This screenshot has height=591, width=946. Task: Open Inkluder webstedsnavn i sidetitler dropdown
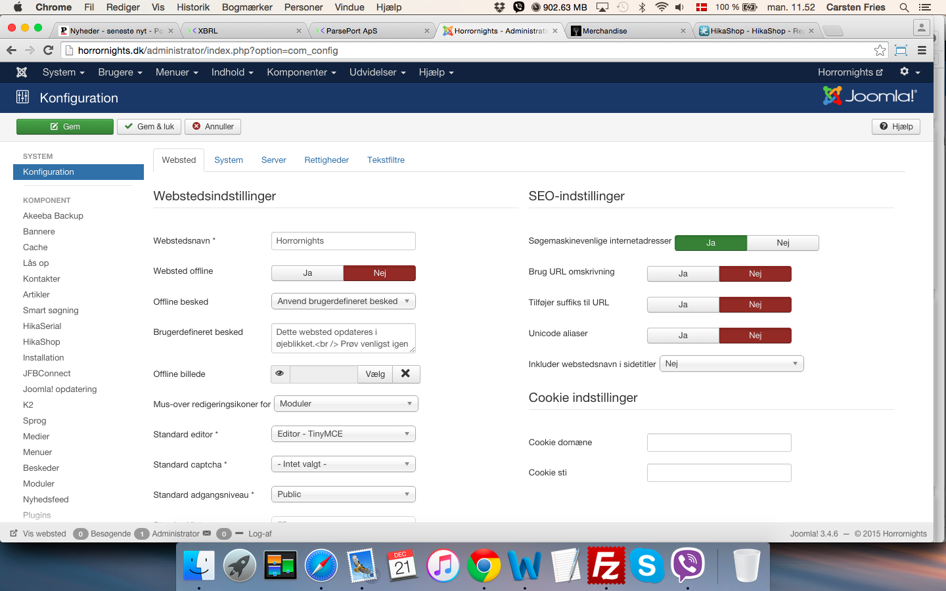coord(732,364)
